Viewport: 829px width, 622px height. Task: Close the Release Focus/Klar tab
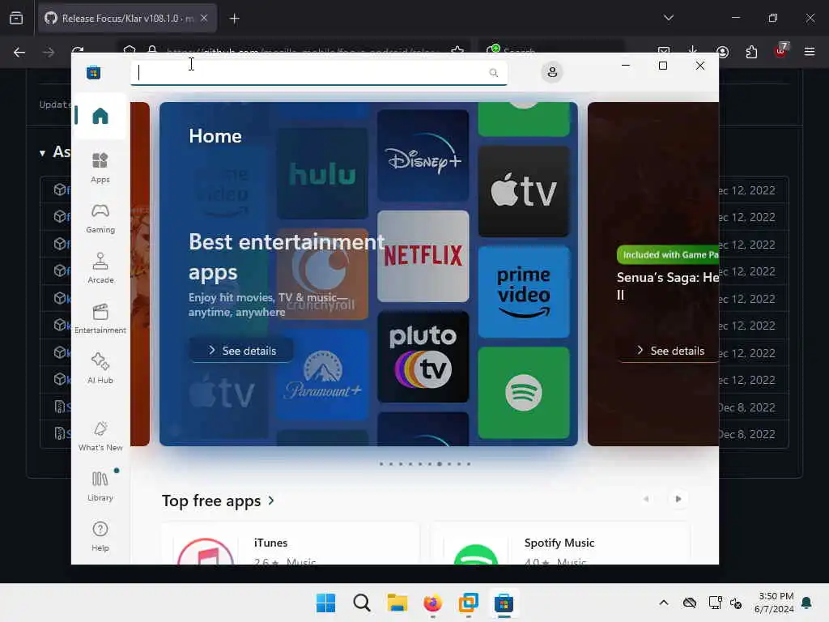pos(204,19)
